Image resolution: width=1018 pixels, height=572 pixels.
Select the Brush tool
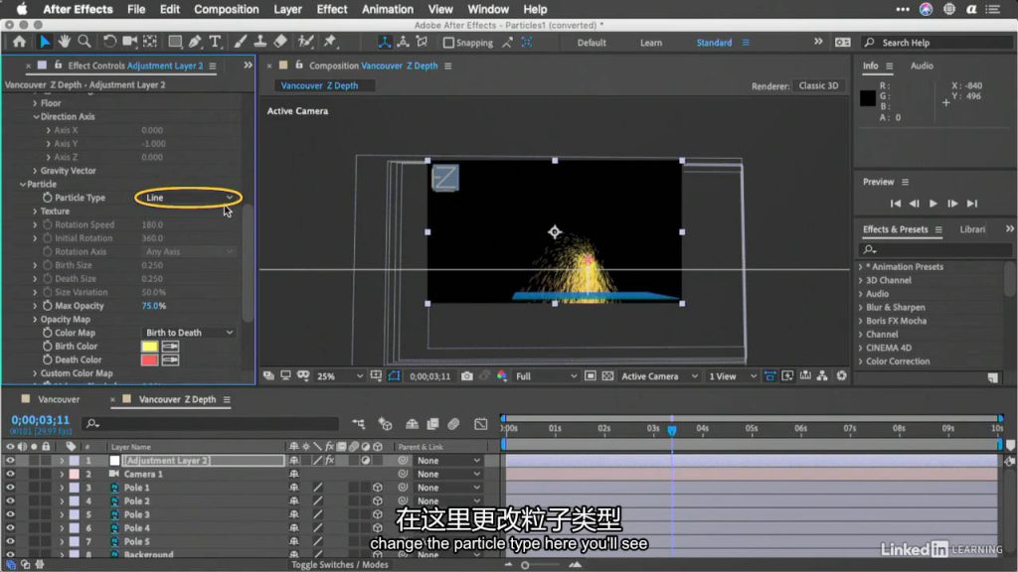[241, 42]
